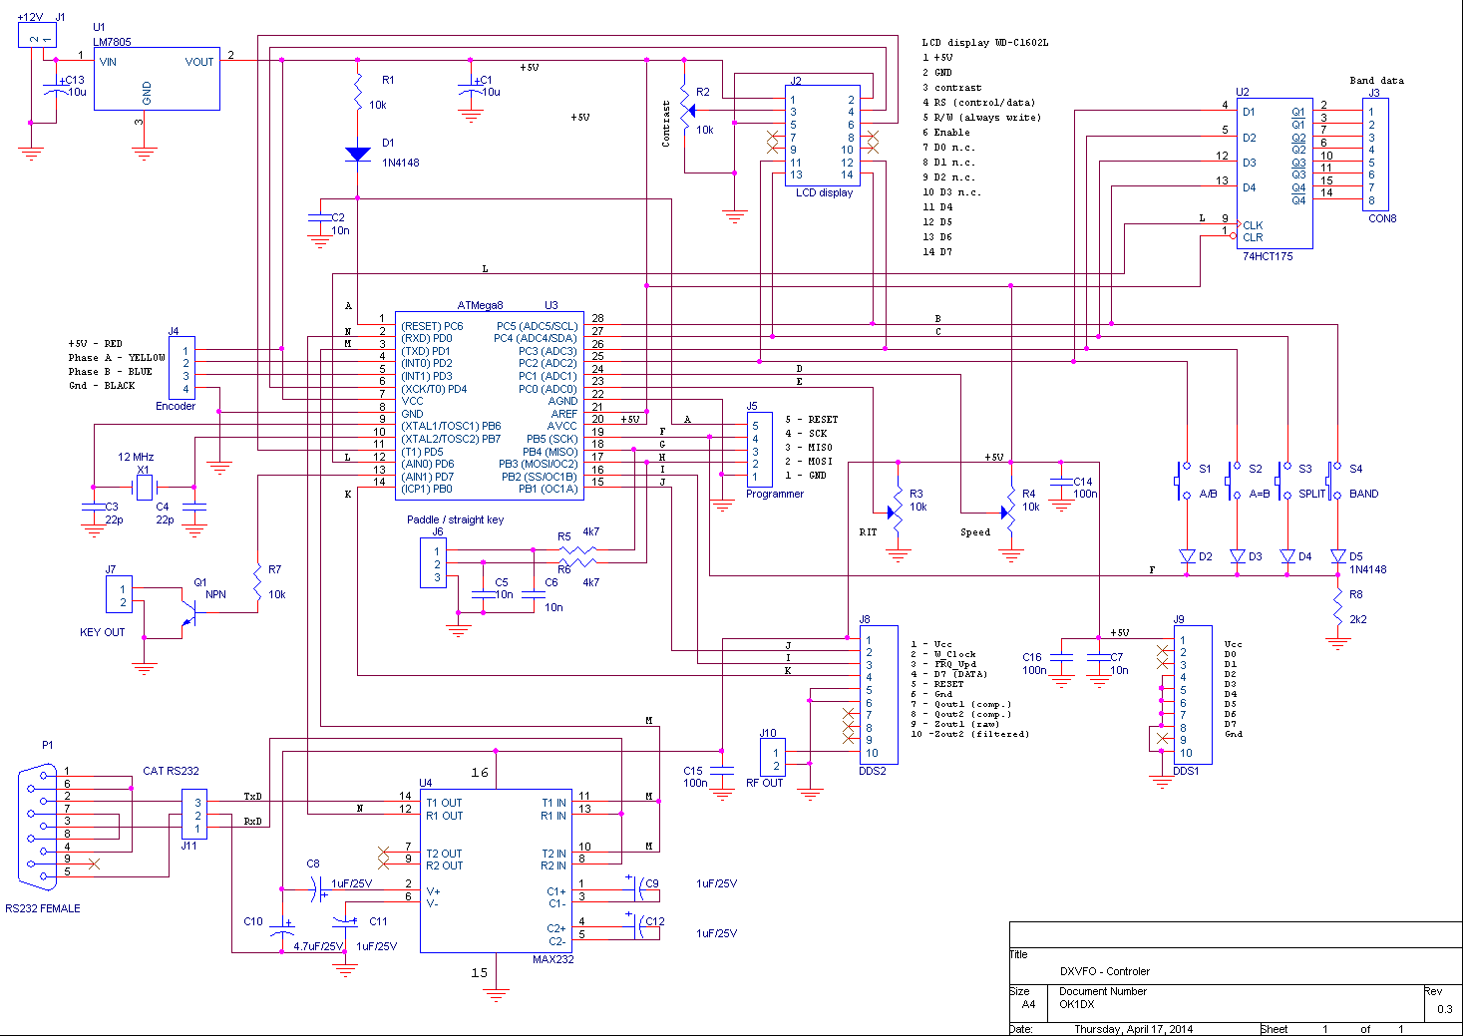The image size is (1463, 1036).
Task: Select the S1 A/B pushbutton switch
Action: tap(1184, 481)
